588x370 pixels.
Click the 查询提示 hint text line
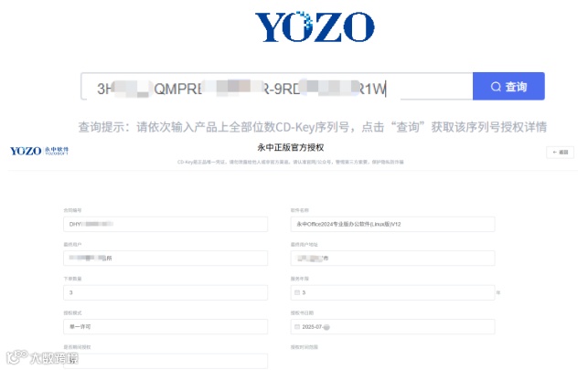coord(313,127)
